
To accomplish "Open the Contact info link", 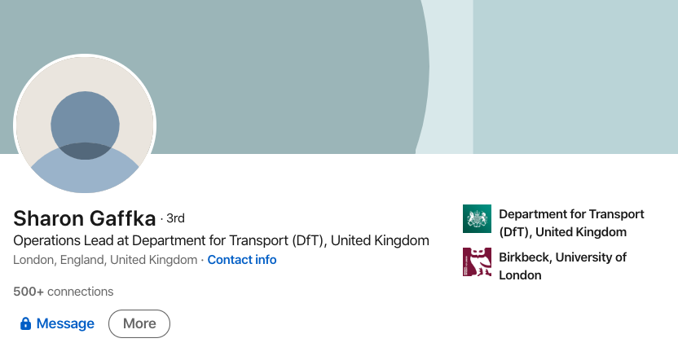I will [242, 260].
